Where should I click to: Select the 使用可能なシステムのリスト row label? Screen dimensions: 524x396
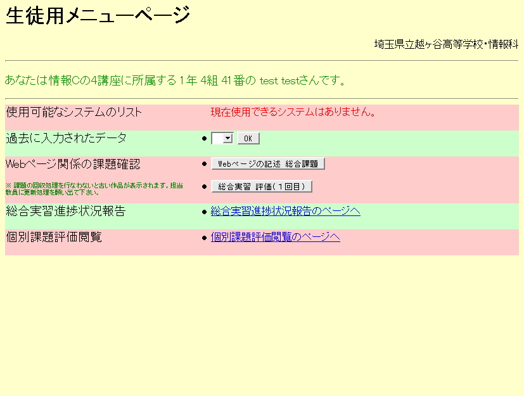(73, 112)
